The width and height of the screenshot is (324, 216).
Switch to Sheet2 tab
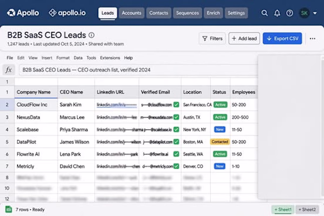pyautogui.click(x=307, y=210)
